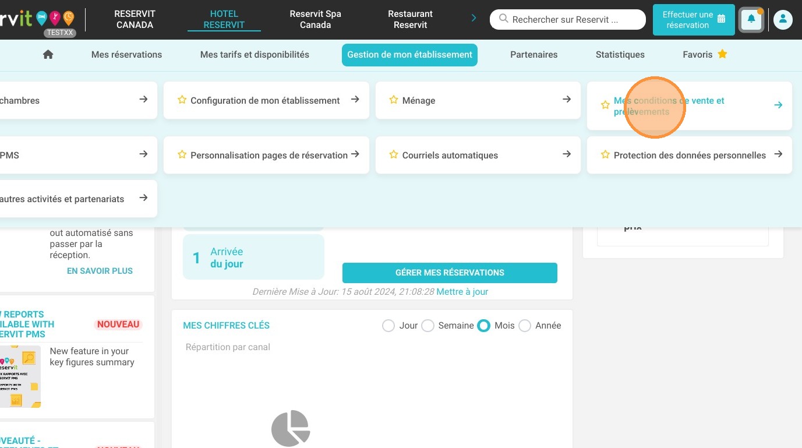This screenshot has width=802, height=448.
Task: Open Mes tarifs et disponibilités menu
Action: coord(255,54)
